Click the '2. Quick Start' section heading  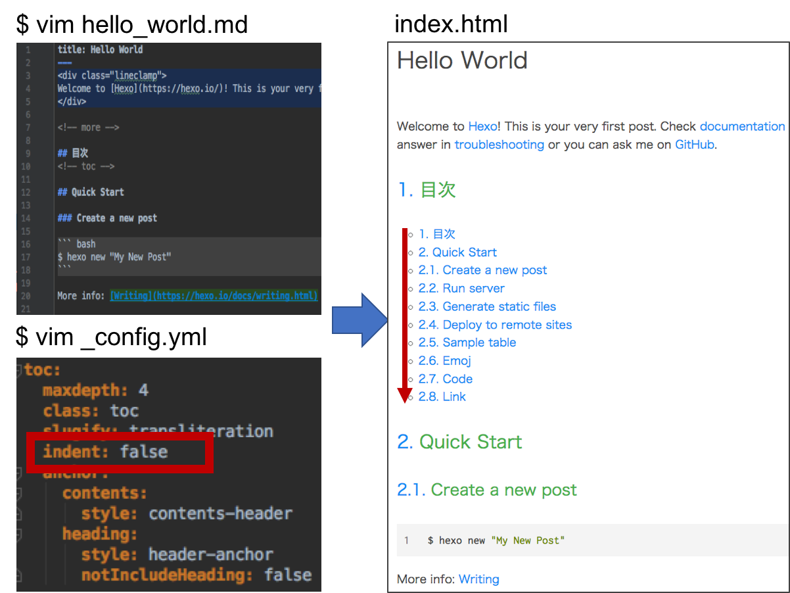click(x=459, y=442)
